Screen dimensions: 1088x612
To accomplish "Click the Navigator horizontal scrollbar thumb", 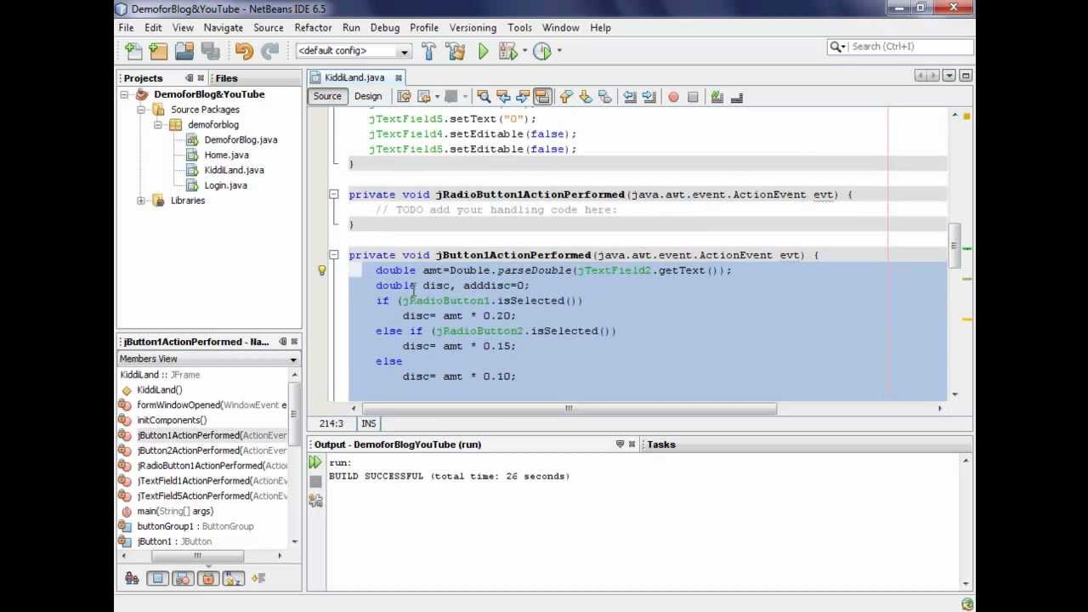I will pos(197,556).
